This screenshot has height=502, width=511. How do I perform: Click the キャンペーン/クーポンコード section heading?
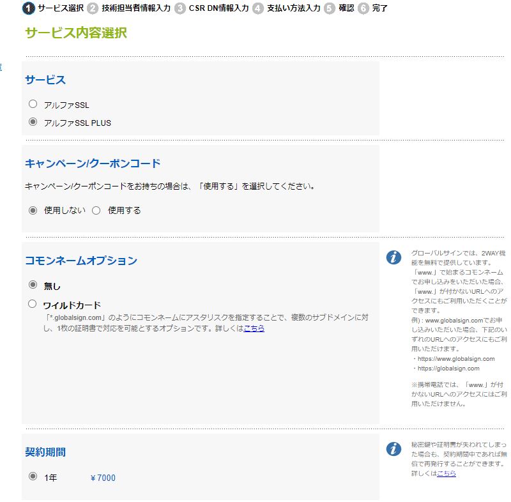tap(93, 164)
